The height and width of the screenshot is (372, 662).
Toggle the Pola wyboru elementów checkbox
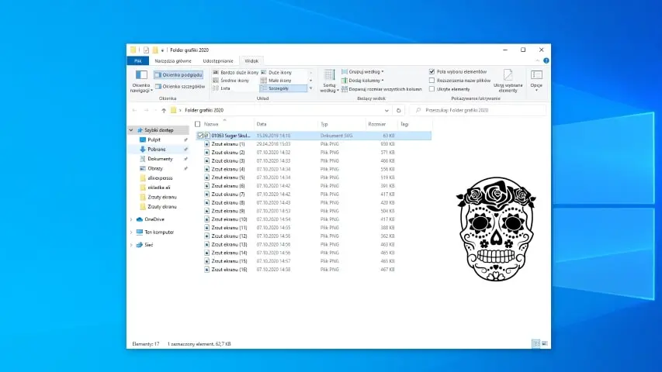pyautogui.click(x=432, y=71)
